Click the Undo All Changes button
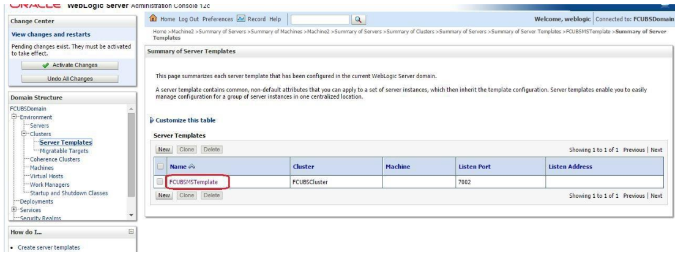 click(x=70, y=79)
